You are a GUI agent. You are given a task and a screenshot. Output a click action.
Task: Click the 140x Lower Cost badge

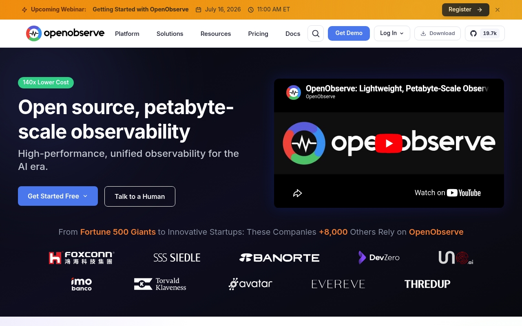46,82
